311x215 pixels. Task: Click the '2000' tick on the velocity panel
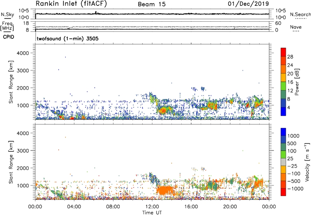23,168
